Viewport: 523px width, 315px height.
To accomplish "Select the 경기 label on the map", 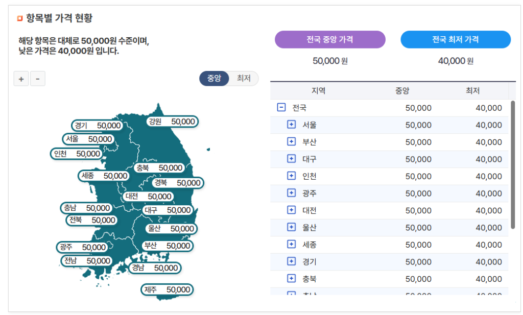I will pos(97,126).
